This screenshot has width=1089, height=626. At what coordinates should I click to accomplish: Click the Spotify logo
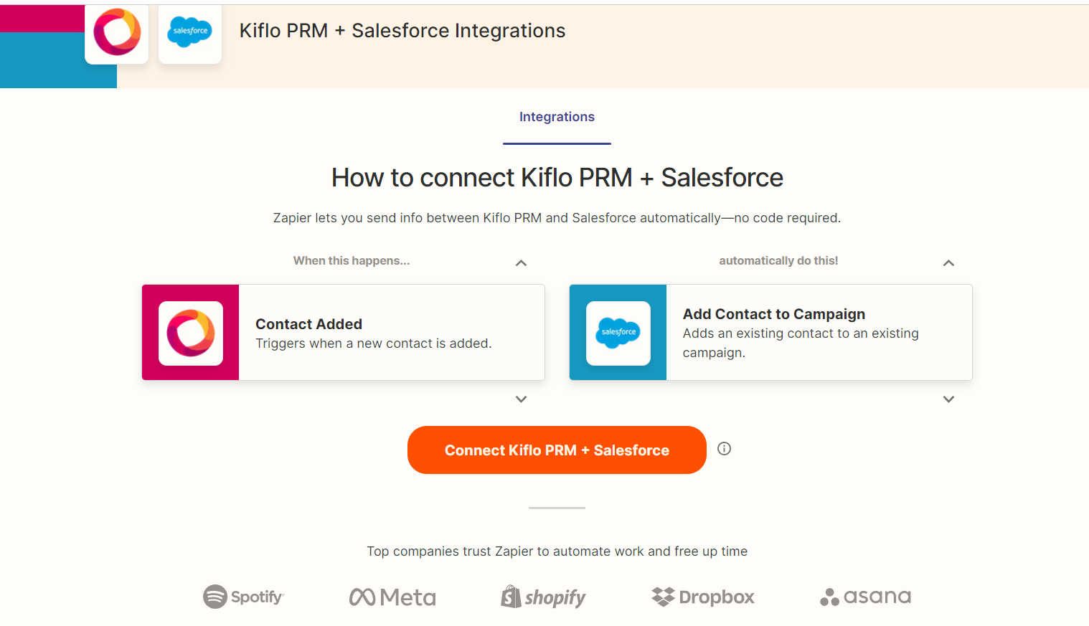coord(244,597)
